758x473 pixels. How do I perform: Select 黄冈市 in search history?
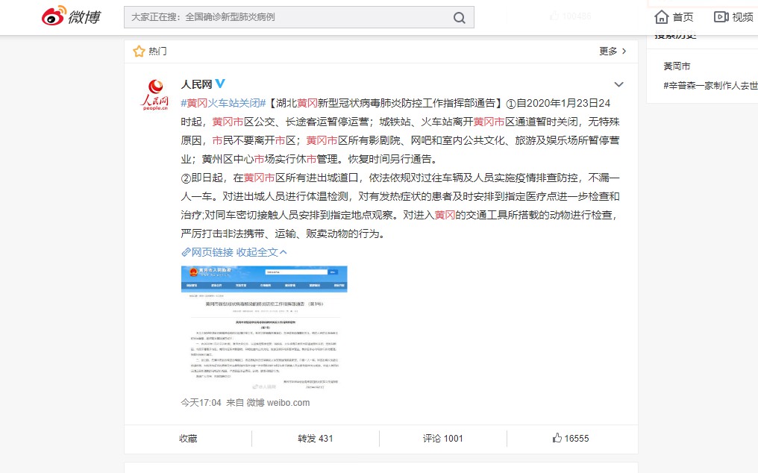677,66
